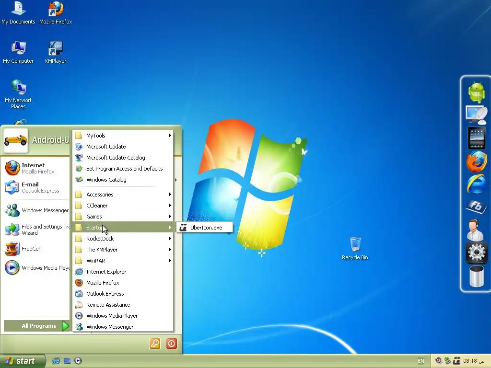Viewport: 491px width, 368px height.
Task: Open Microsoft Update Catalog
Action: 123,157
